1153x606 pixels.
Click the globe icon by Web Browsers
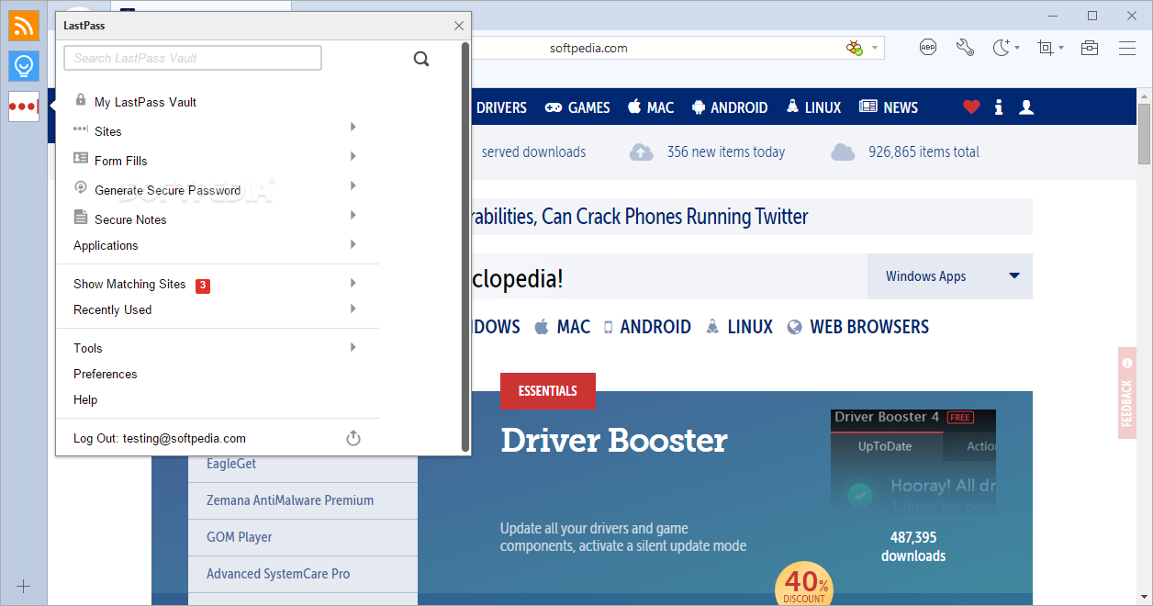pos(795,327)
